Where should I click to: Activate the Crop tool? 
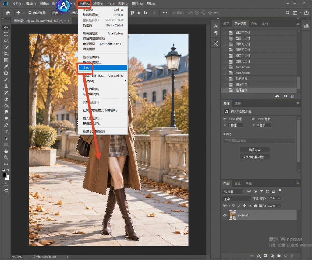click(x=6, y=54)
